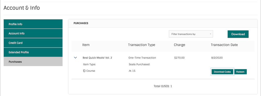This screenshot has width=261, height=96.
Task: Click the Transaction Type column header
Action: click(x=141, y=45)
